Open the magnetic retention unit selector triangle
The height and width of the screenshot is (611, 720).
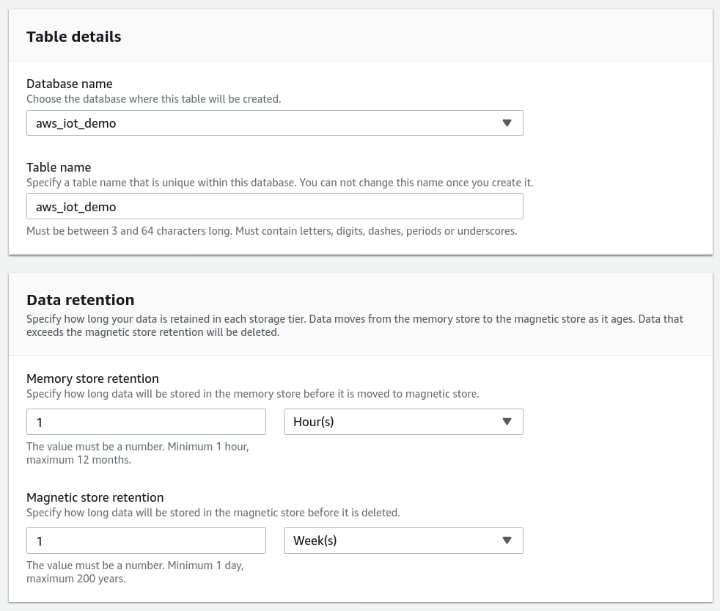[507, 541]
